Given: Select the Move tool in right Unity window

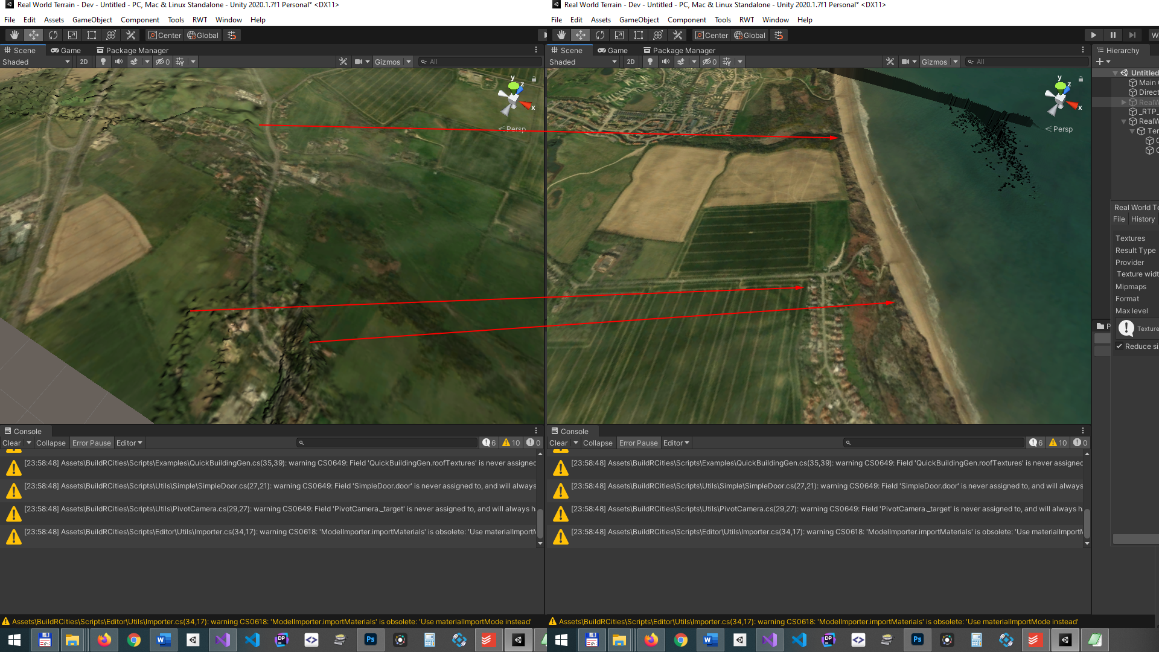Looking at the screenshot, I should (x=581, y=35).
